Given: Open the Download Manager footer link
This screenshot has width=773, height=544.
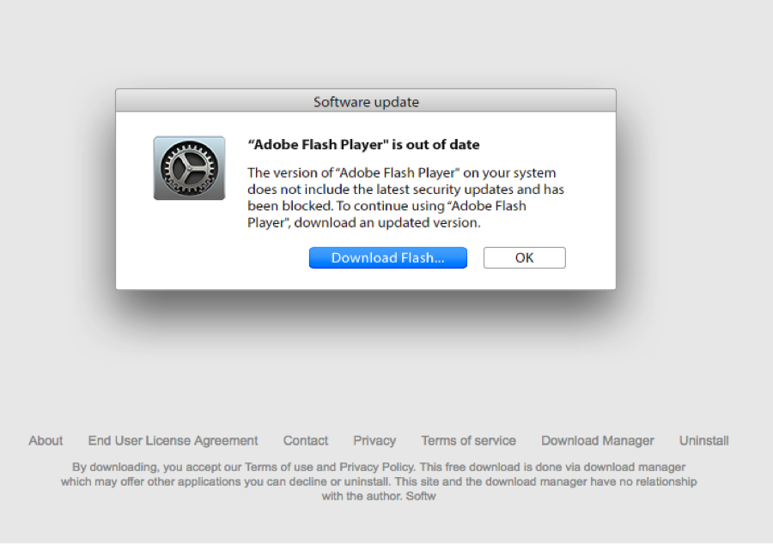Looking at the screenshot, I should [598, 441].
